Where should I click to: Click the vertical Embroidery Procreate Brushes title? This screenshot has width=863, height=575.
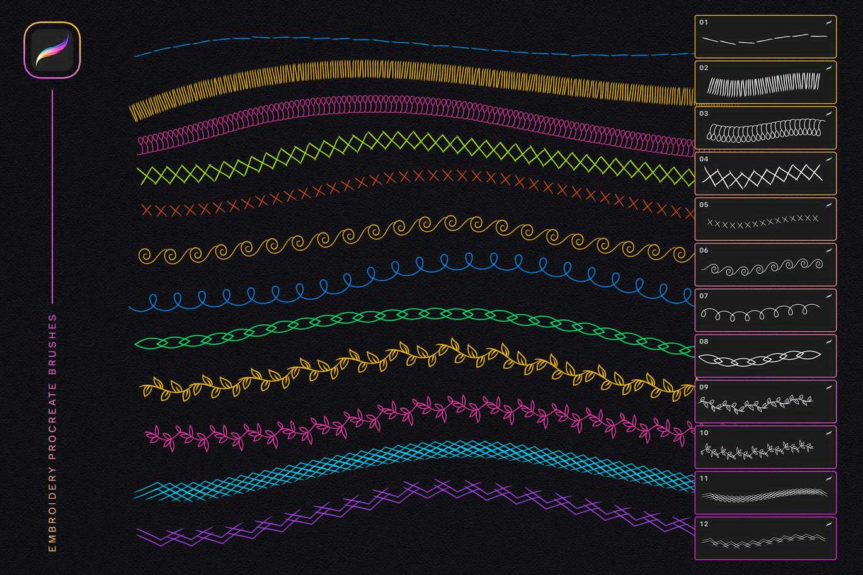(x=52, y=433)
